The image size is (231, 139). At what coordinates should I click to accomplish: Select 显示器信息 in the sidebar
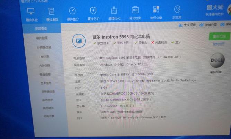point(48,92)
